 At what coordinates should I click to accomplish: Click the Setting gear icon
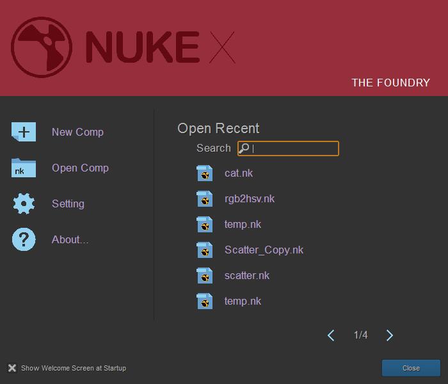(x=24, y=204)
